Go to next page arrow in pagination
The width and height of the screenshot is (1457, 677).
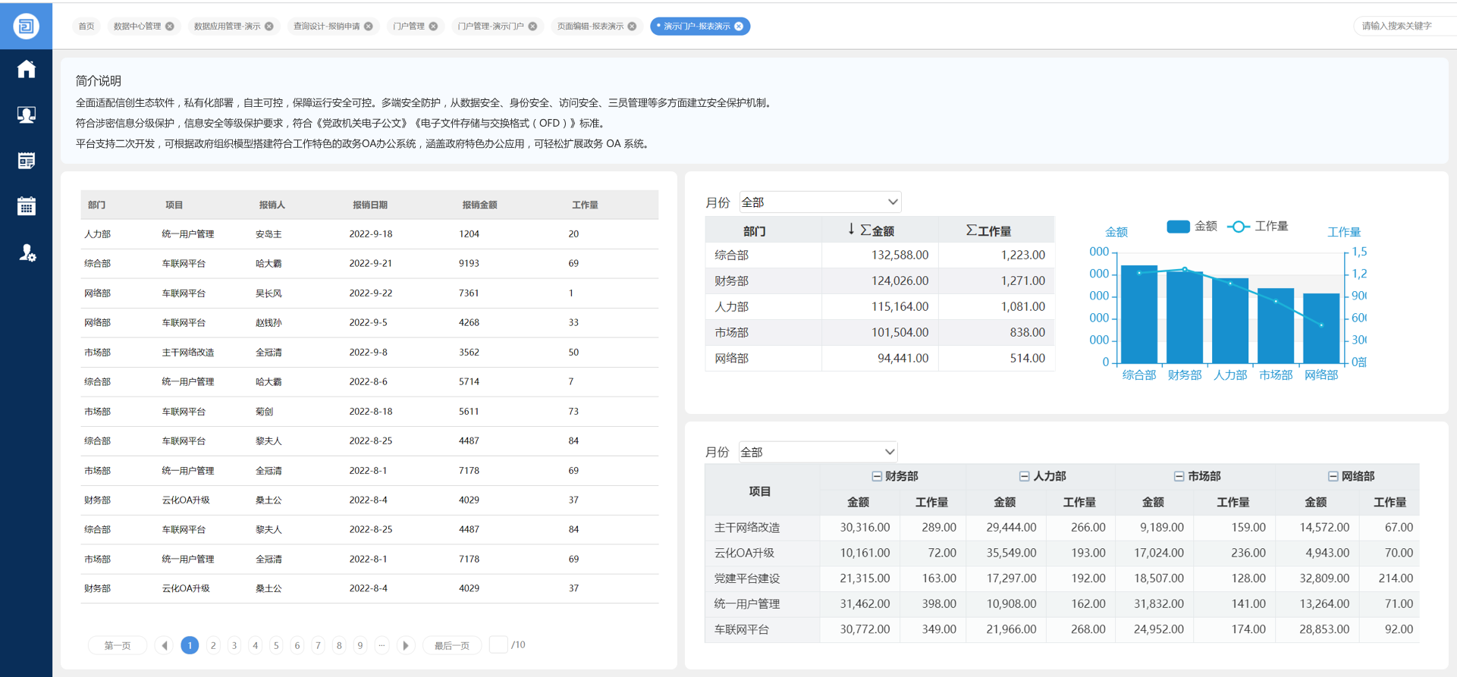406,645
